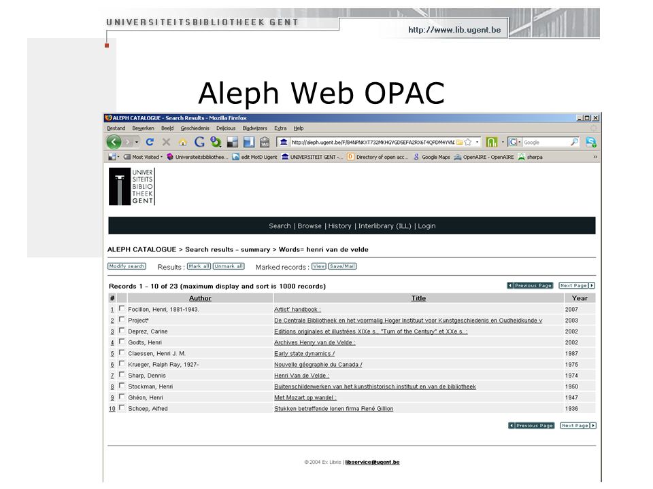The width and height of the screenshot is (653, 489).
Task: Show more bookmarks with the chevron
Action: [x=595, y=157]
